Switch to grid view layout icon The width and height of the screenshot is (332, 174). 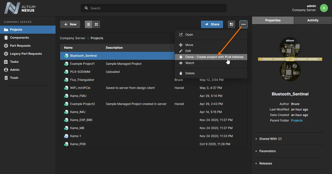(96, 24)
